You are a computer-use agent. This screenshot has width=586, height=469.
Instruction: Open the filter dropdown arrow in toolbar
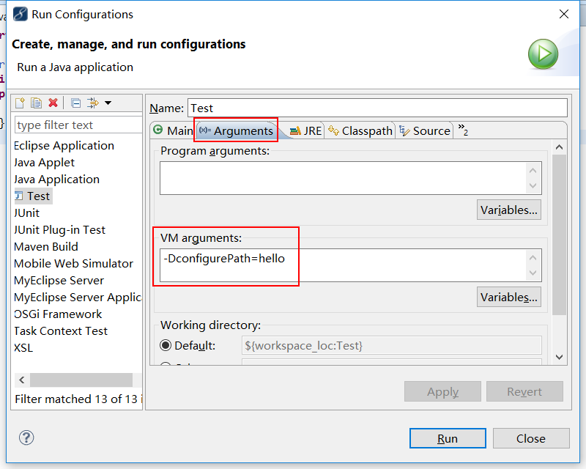[108, 103]
